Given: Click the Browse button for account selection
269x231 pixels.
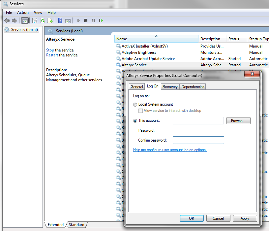Looking at the screenshot, I should click(238, 120).
